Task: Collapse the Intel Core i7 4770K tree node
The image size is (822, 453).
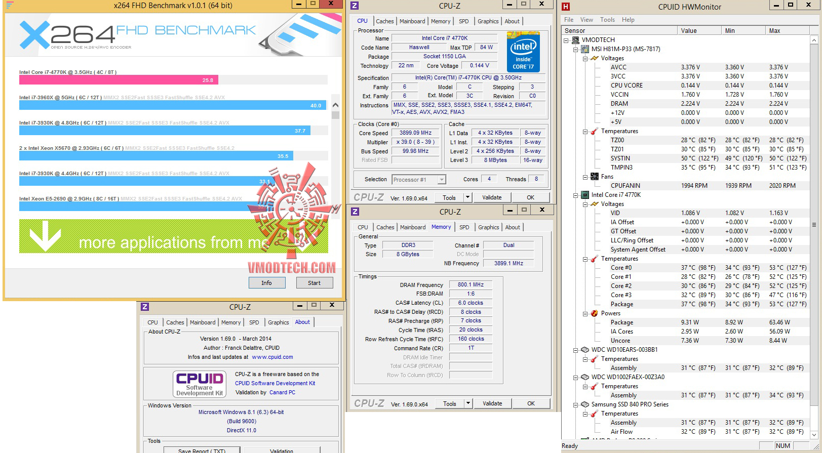Action: 576,195
